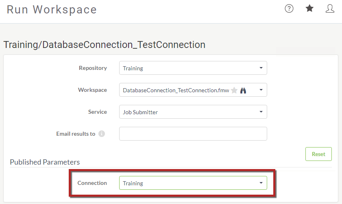Expand the Repository dropdown arrow

[x=261, y=68]
